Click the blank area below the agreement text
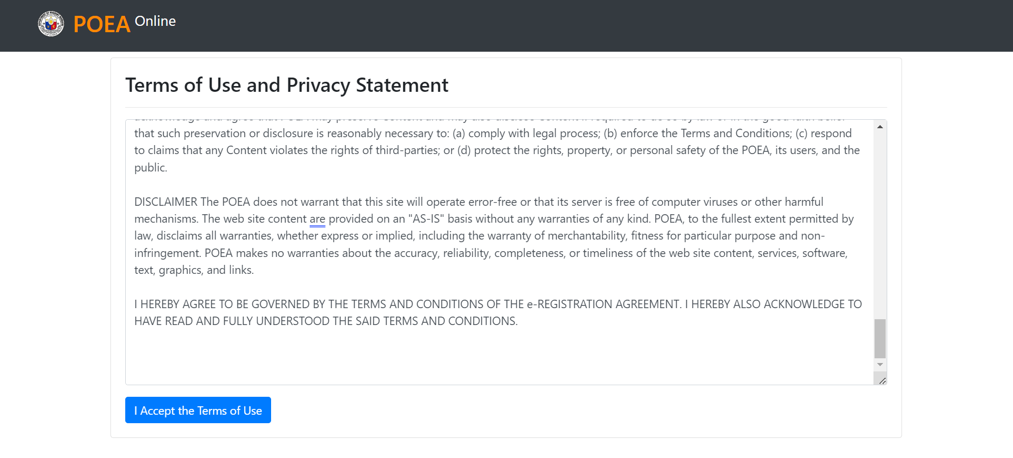The image size is (1013, 458). (499, 356)
